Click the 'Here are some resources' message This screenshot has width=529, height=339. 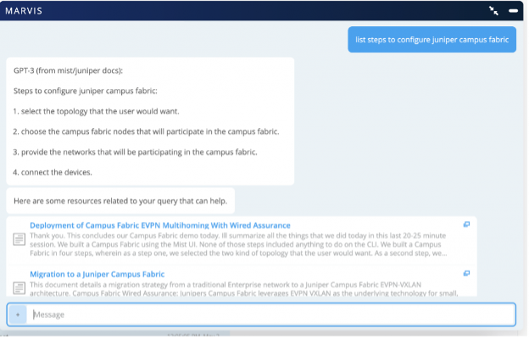pyautogui.click(x=120, y=201)
